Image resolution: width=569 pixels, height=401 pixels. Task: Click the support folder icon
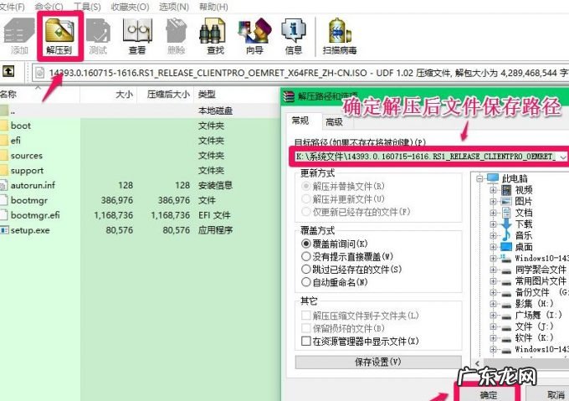point(3,170)
